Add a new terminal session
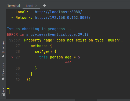The height and width of the screenshot is (101, 130). (44, 6)
